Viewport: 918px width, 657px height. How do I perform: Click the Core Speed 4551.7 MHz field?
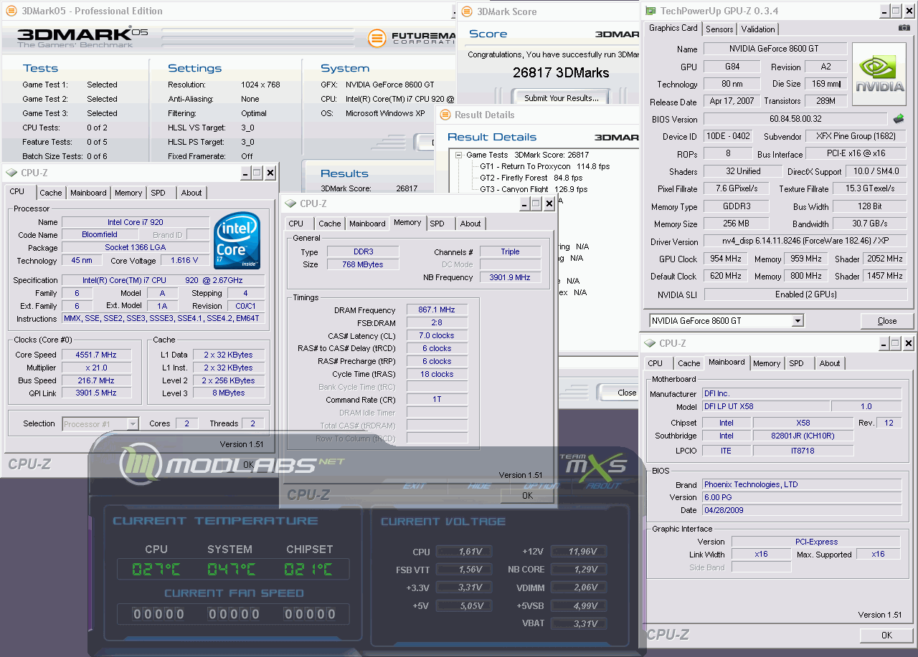pos(96,355)
